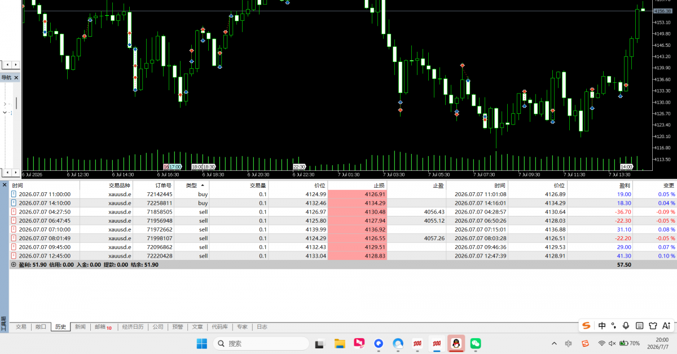This screenshot has height=354, width=677.
Task: Click the sell order icon for order 71956948
Action: tap(14, 220)
